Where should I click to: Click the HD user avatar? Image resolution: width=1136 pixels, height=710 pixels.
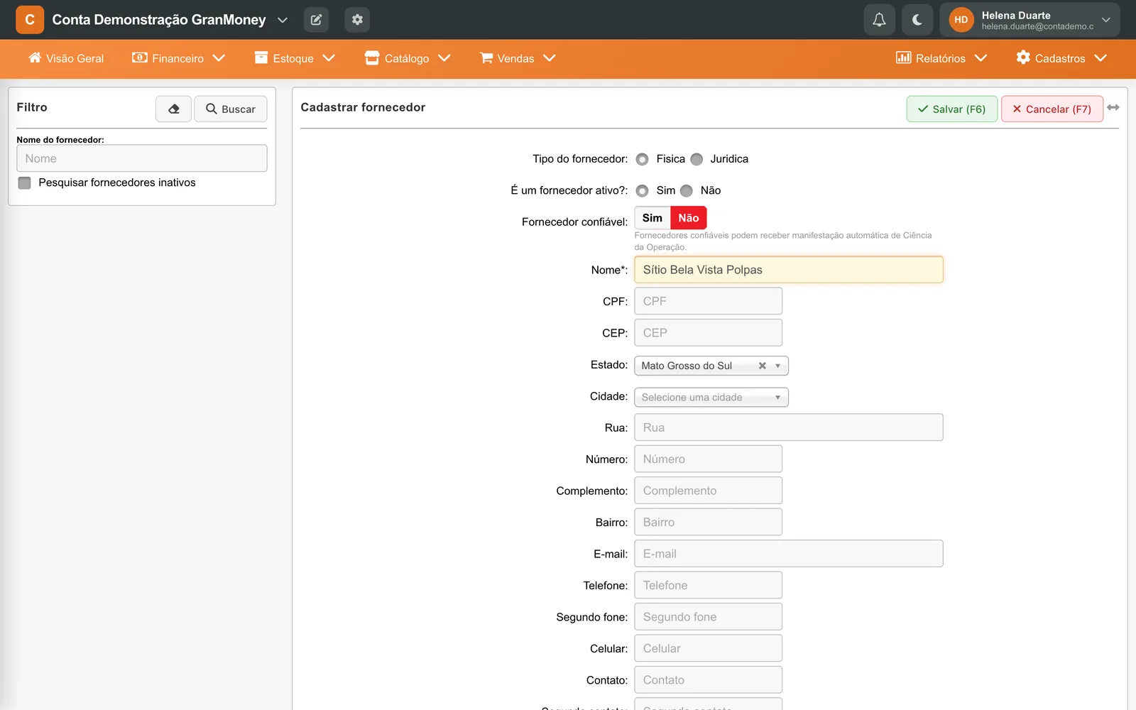(x=961, y=20)
